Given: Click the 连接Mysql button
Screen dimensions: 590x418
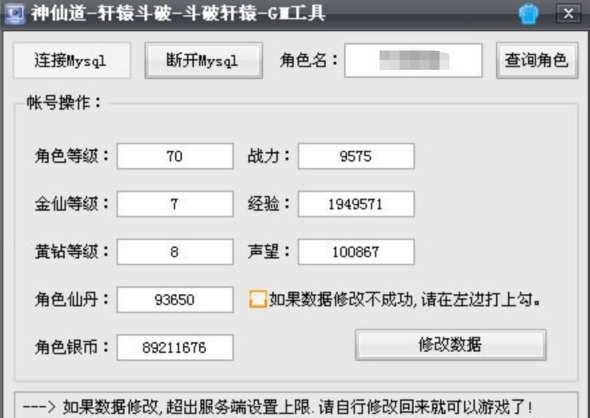Looking at the screenshot, I should [71, 60].
